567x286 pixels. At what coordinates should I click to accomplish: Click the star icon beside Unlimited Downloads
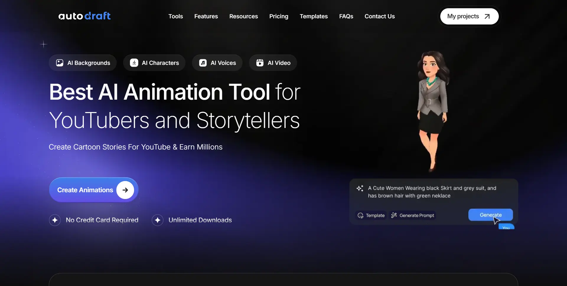pos(158,220)
